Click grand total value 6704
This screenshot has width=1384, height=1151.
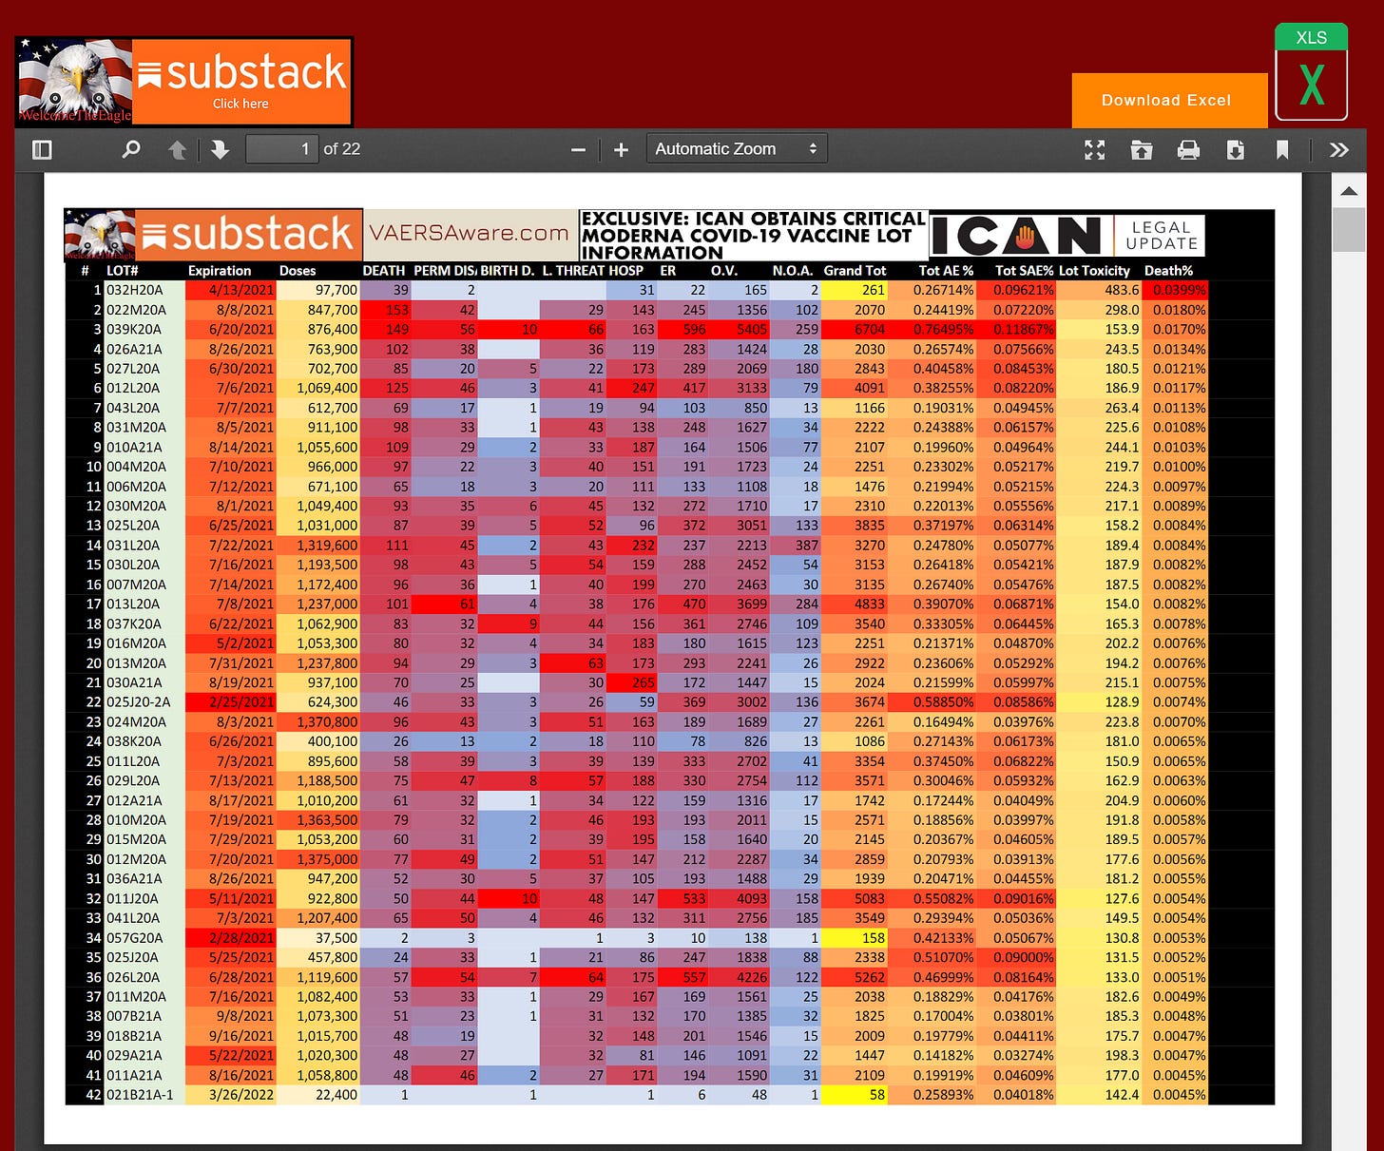click(869, 330)
